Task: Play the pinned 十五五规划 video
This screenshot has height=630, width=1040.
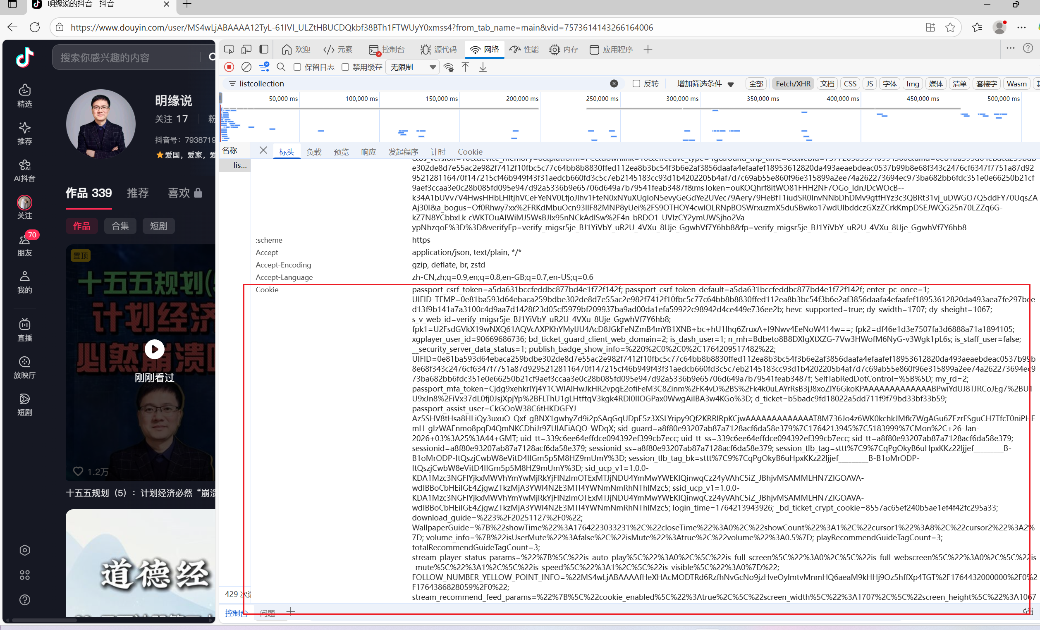Action: pos(155,349)
